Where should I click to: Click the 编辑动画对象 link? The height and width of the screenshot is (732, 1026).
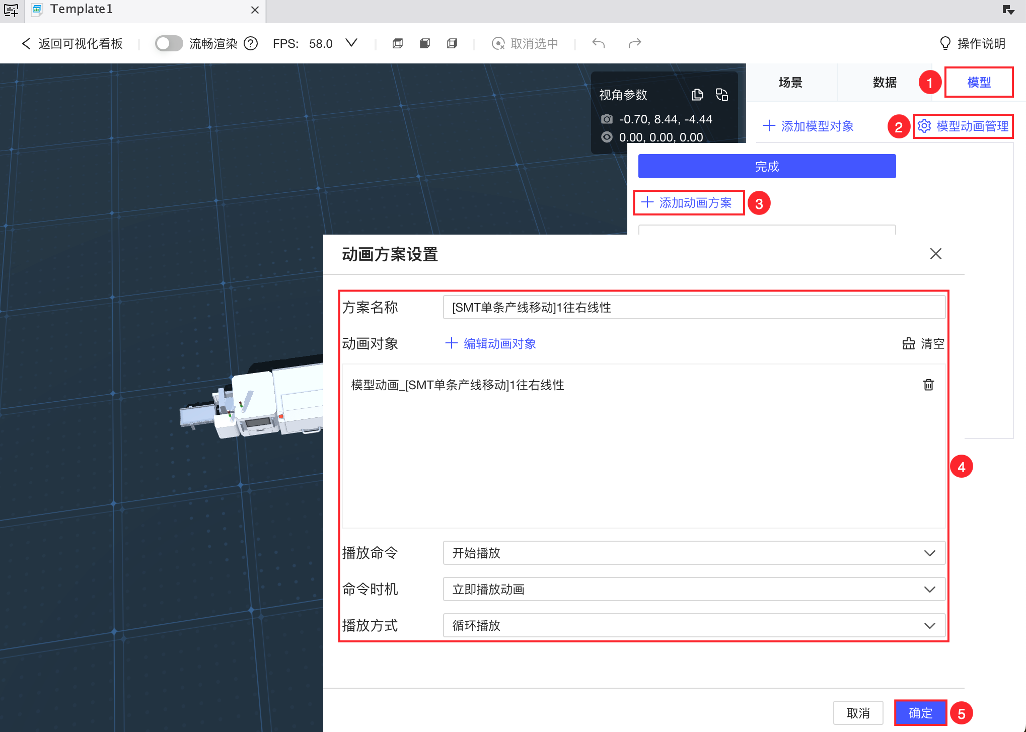pyautogui.click(x=491, y=343)
